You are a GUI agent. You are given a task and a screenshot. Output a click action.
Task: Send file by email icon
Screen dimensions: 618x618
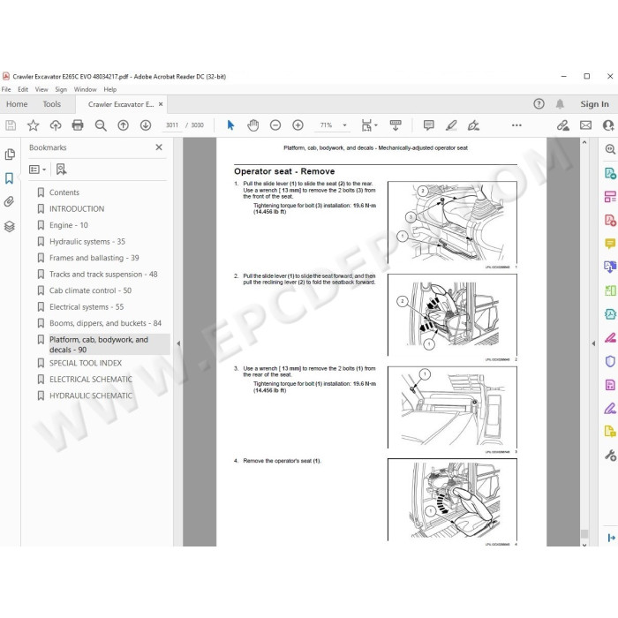(585, 125)
